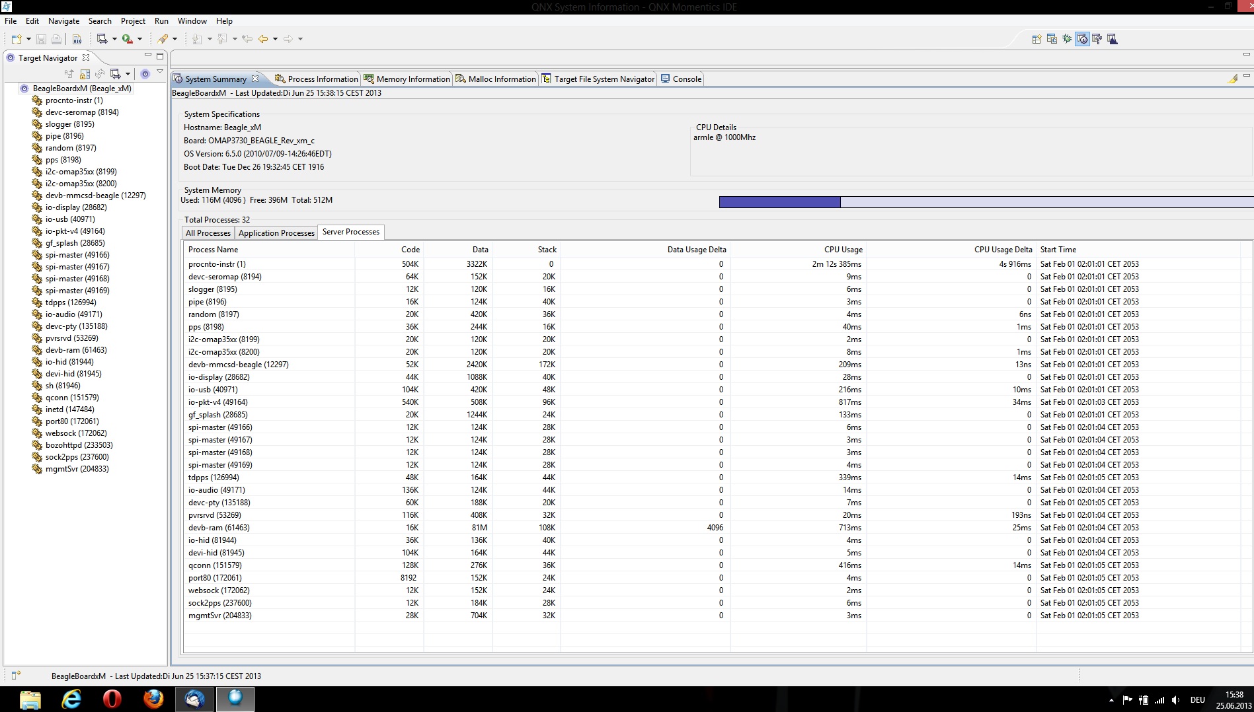Launch Firefox from the taskbar
The height and width of the screenshot is (712, 1254).
(153, 698)
